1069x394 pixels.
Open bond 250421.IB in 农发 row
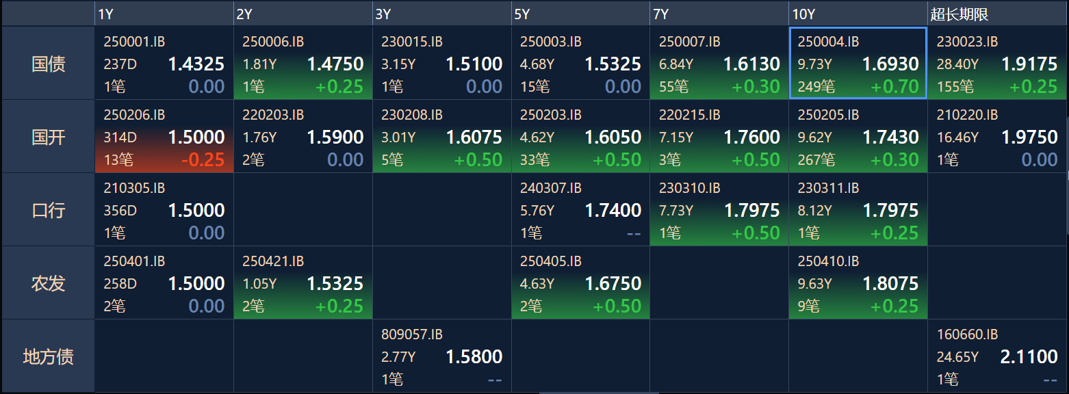point(303,283)
